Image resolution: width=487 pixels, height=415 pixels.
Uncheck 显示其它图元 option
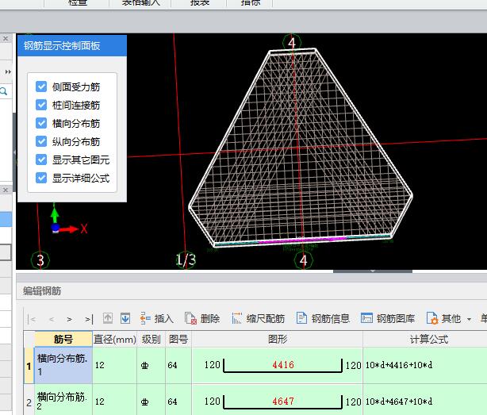point(41,159)
